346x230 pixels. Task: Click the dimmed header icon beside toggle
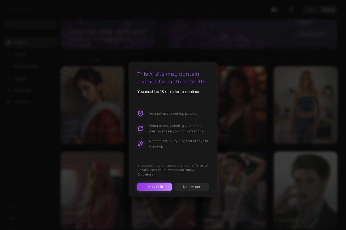[x=291, y=10]
